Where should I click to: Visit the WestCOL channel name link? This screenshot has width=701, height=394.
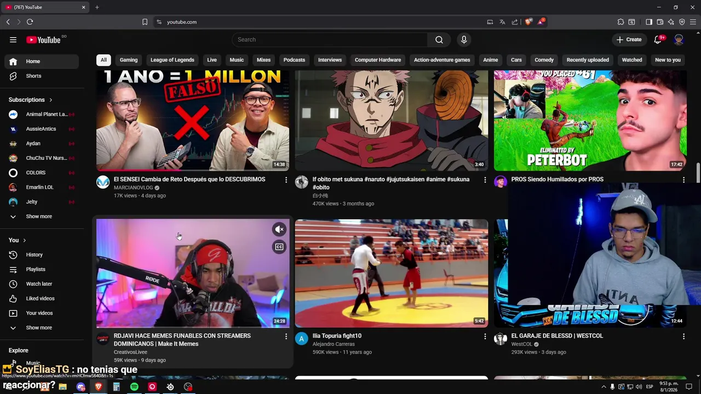tap(522, 344)
